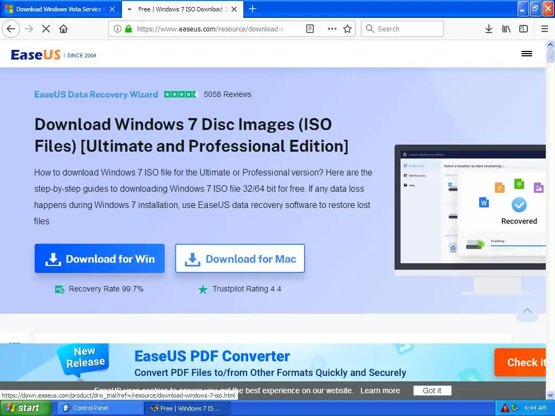Open a new tab with plus button
Image resolution: width=555 pixels, height=416 pixels.
pyautogui.click(x=253, y=9)
